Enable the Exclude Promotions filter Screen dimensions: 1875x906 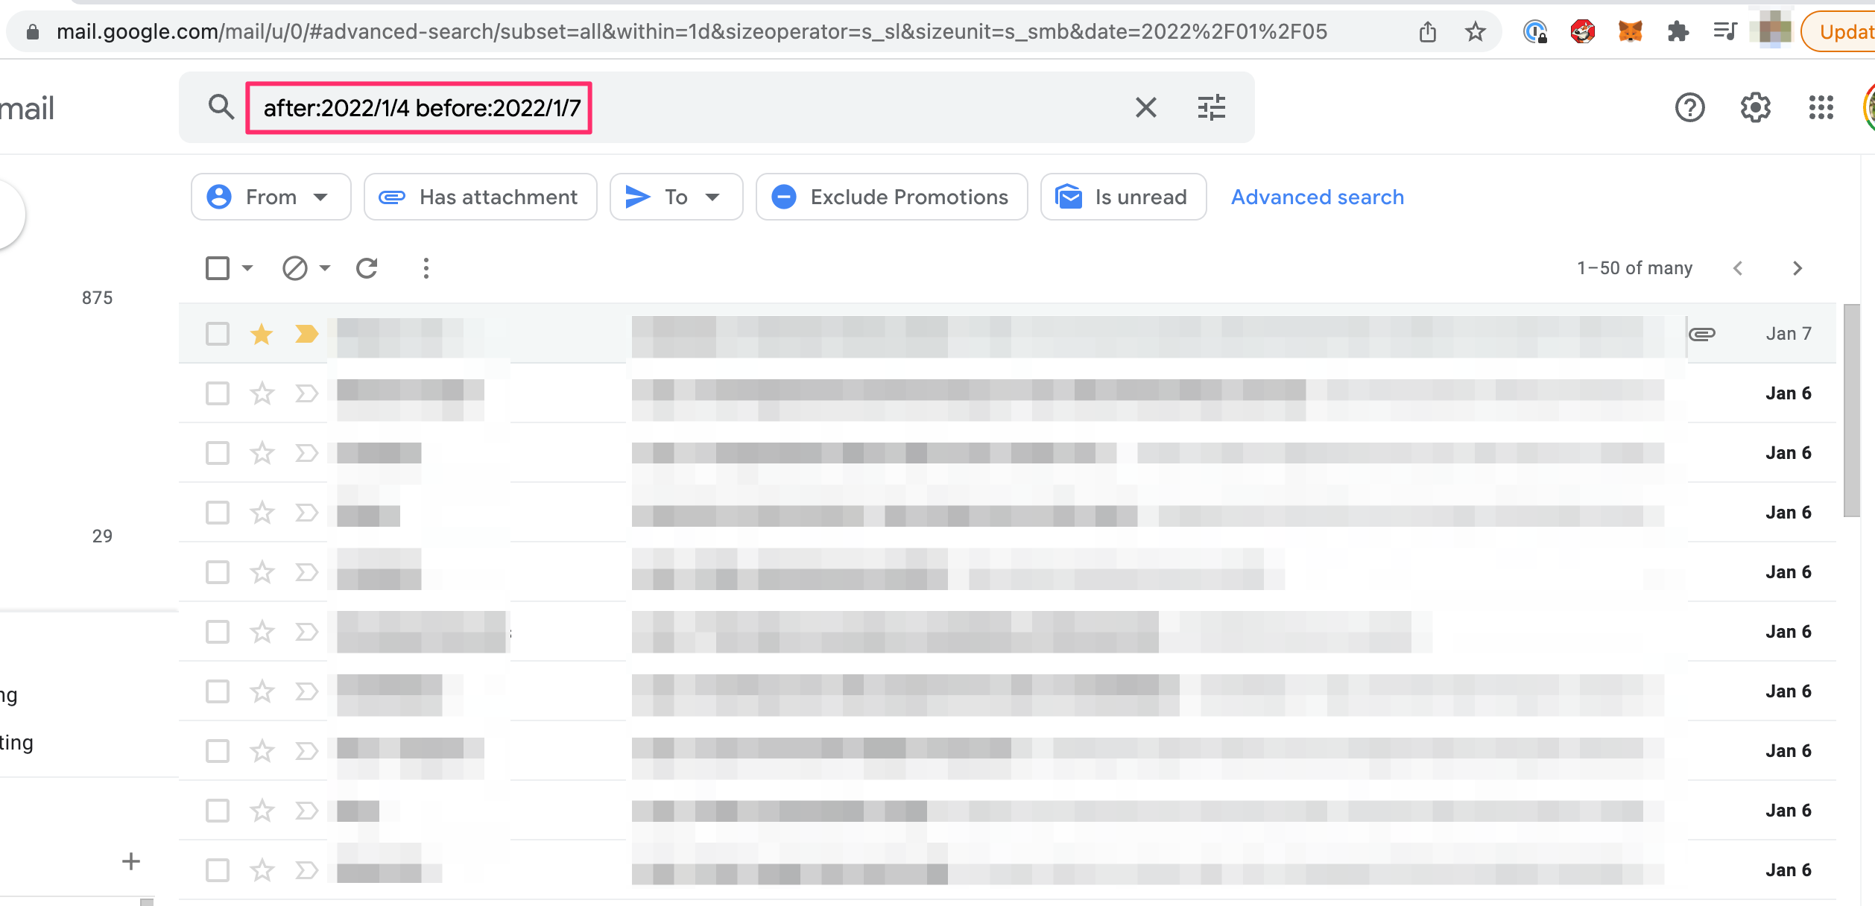891,197
